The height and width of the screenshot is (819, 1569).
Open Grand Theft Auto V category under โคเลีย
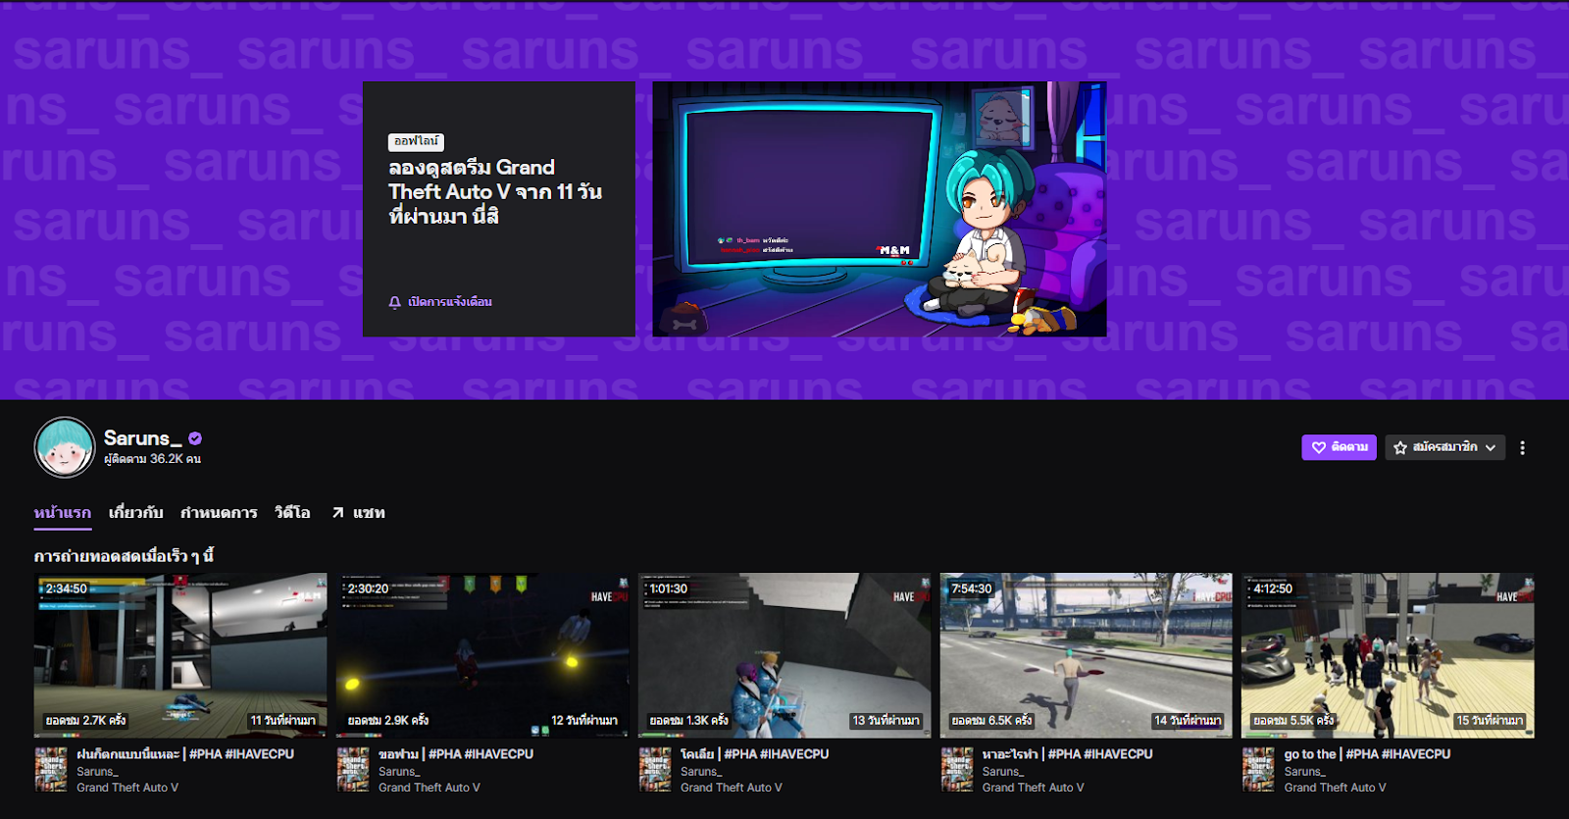[x=732, y=788]
